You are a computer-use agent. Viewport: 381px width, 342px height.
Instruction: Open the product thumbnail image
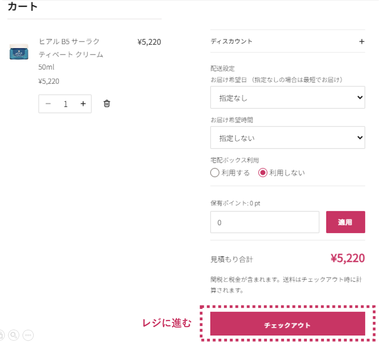(x=19, y=51)
